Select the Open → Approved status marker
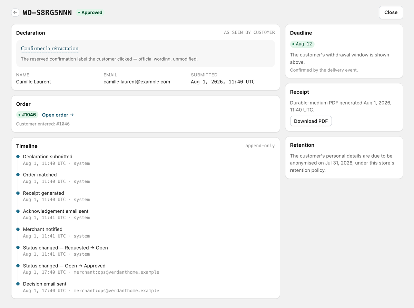The height and width of the screenshot is (308, 414). pos(18,266)
